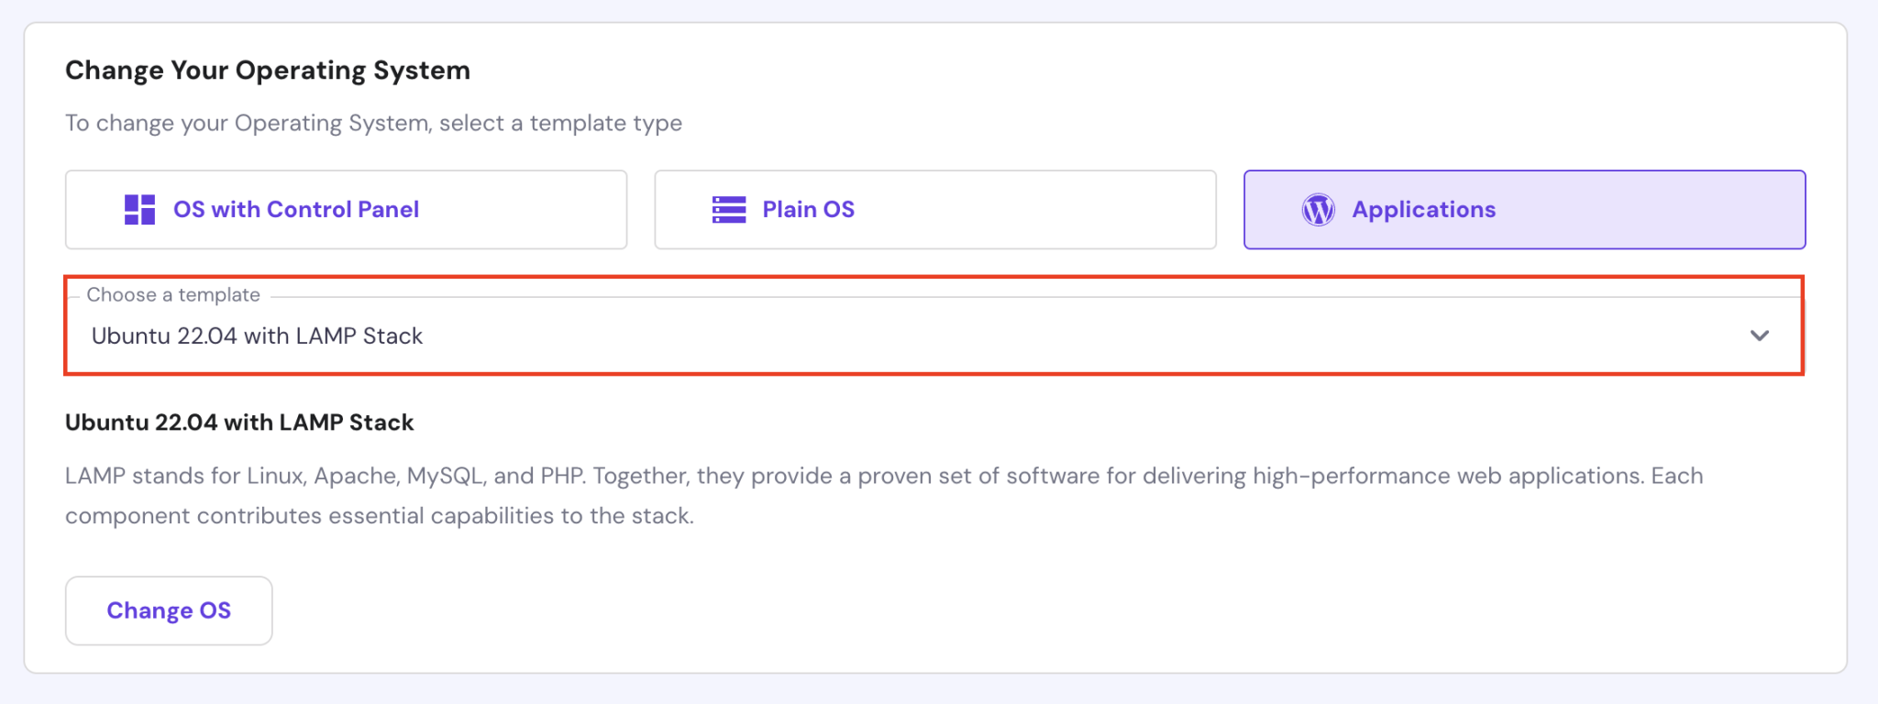
Task: Switch to the Plain OS template type
Action: [935, 209]
